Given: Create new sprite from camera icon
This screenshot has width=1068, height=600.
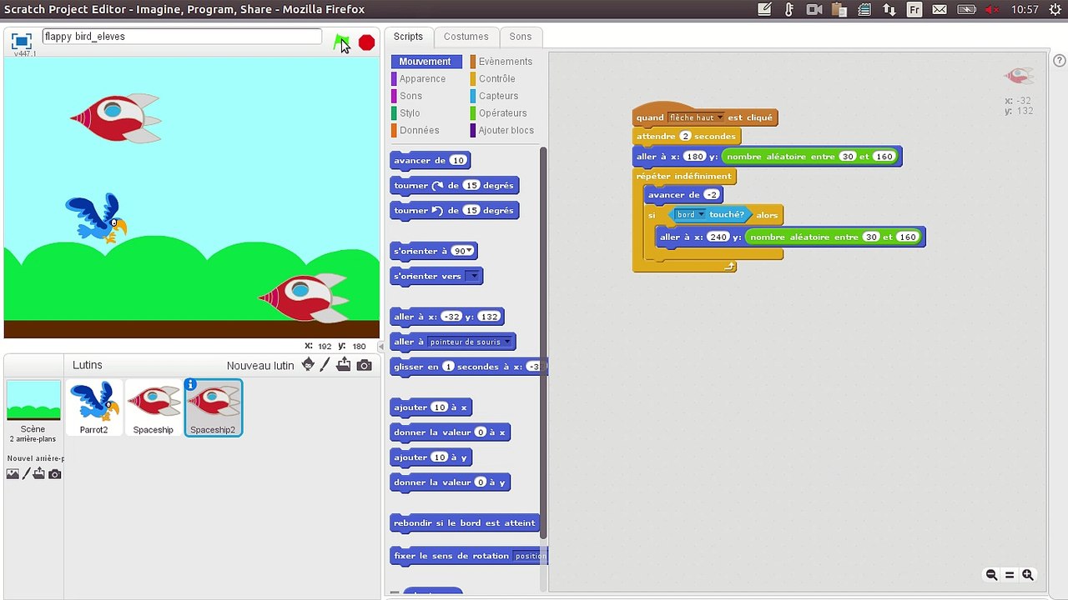Looking at the screenshot, I should click(x=364, y=365).
